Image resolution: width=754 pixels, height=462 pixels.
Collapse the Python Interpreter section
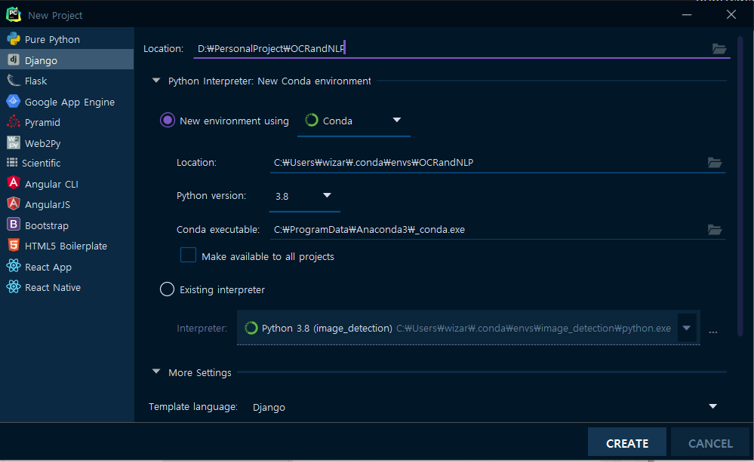tap(156, 81)
